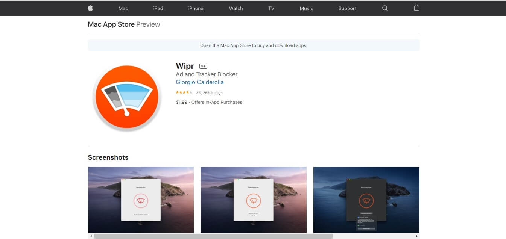Navigate to the TV section
Screen dimensions: 506x239
pyautogui.click(x=271, y=8)
